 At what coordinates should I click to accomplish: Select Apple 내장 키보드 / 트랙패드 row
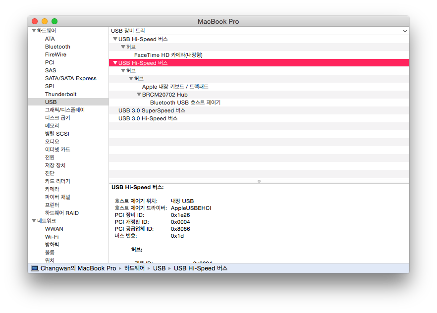(175, 87)
